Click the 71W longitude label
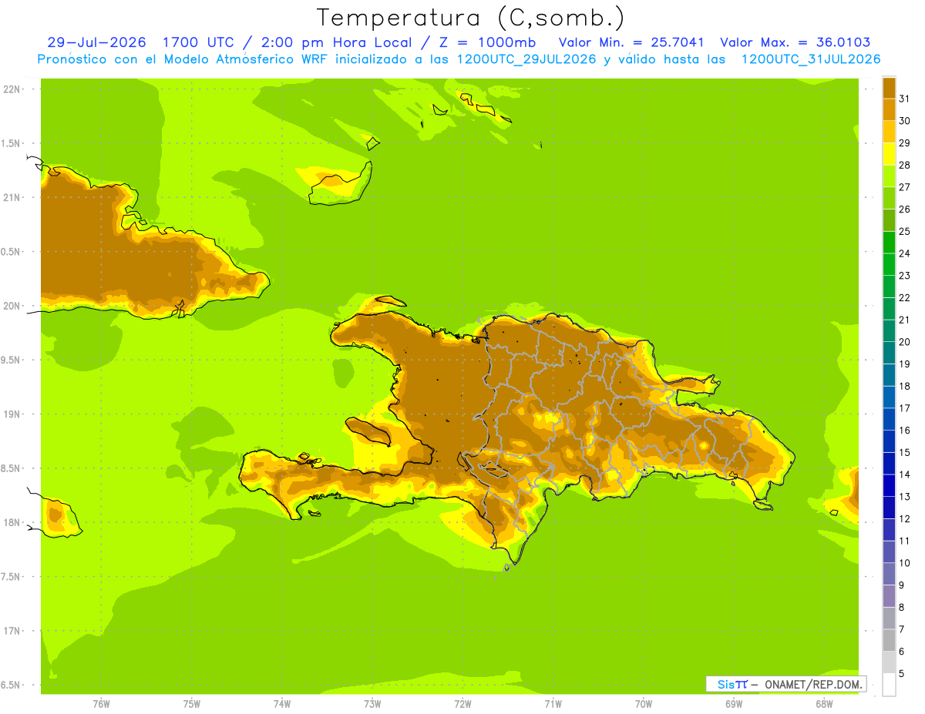Screen dimensions: 925x714 (x=553, y=704)
